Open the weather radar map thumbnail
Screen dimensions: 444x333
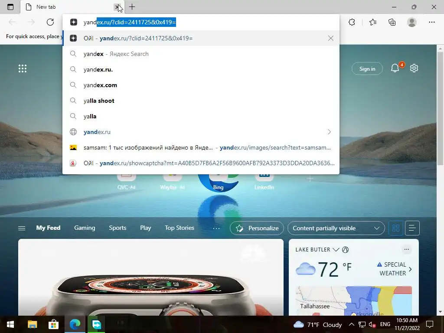click(354, 301)
